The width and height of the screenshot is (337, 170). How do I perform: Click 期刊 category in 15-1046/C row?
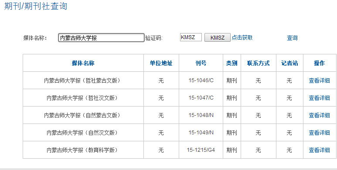[231, 80]
